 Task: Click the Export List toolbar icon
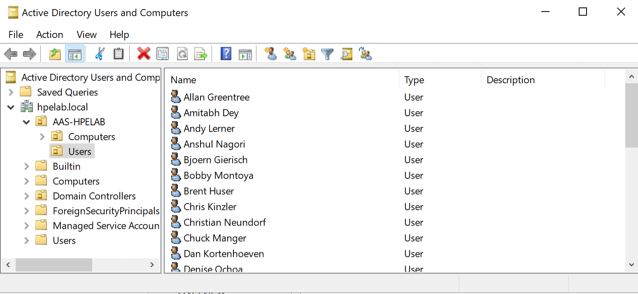click(201, 54)
